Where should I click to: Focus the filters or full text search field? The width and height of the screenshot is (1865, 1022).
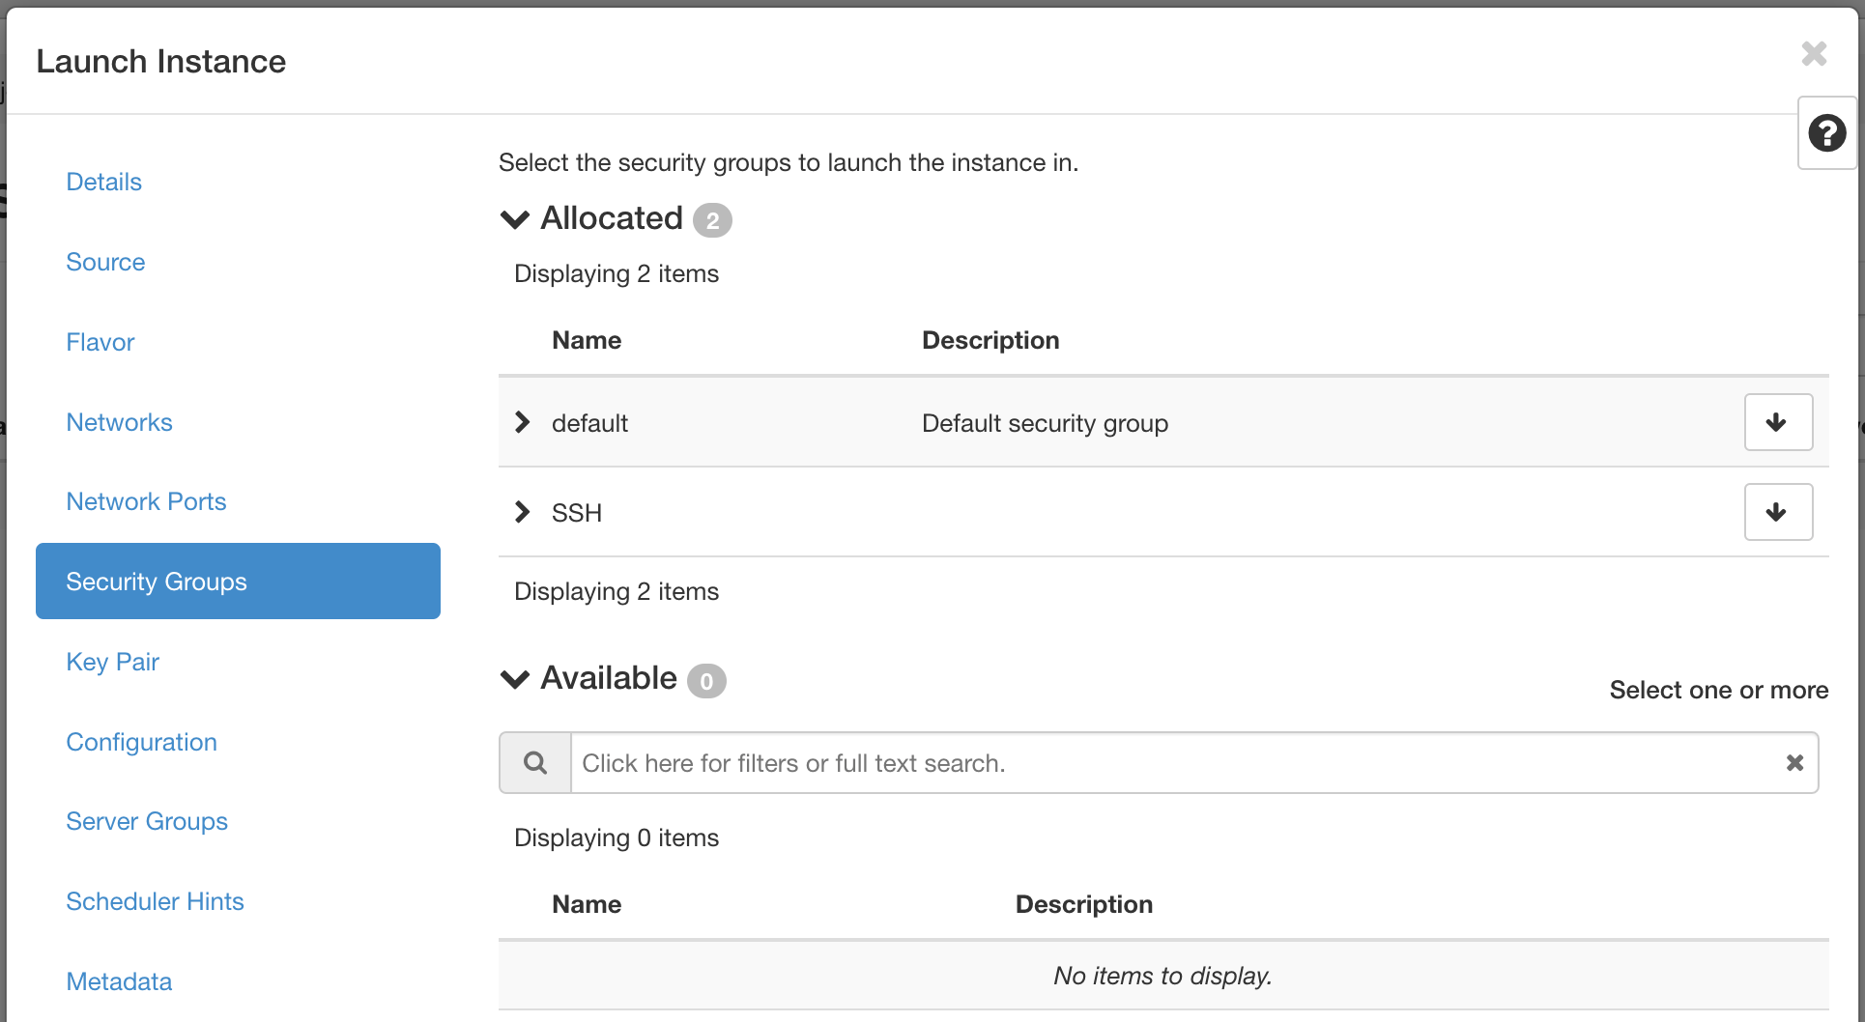1174,763
